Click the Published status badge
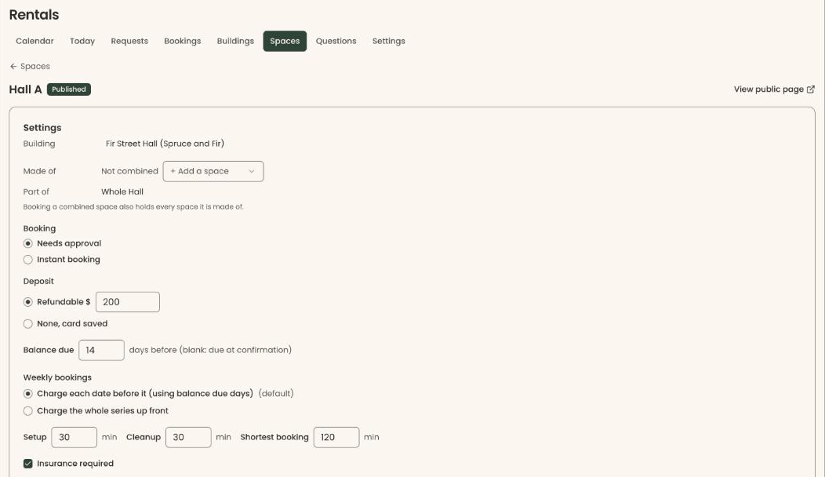Viewport: 825px width, 477px height. (69, 89)
